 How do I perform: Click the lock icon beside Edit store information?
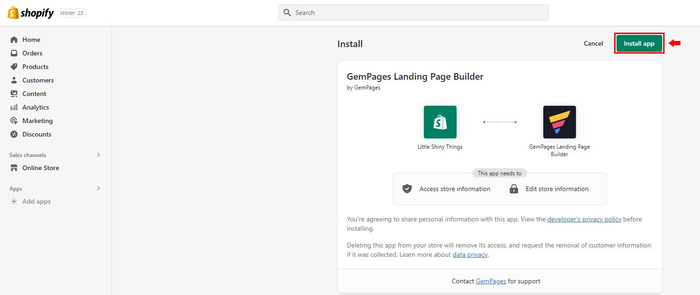click(513, 189)
